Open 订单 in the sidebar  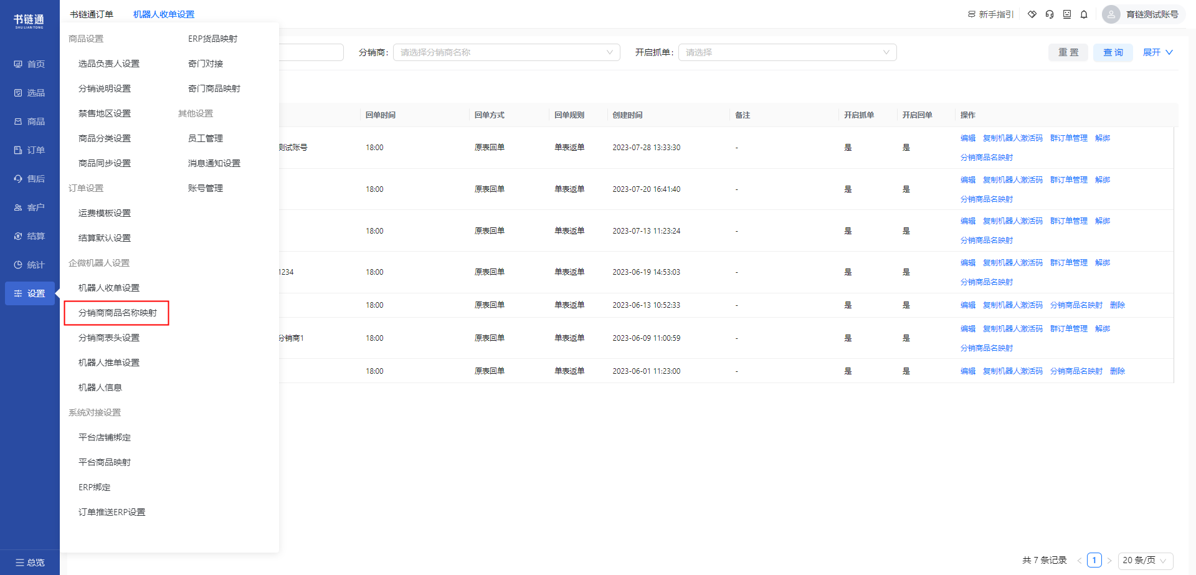tap(29, 150)
